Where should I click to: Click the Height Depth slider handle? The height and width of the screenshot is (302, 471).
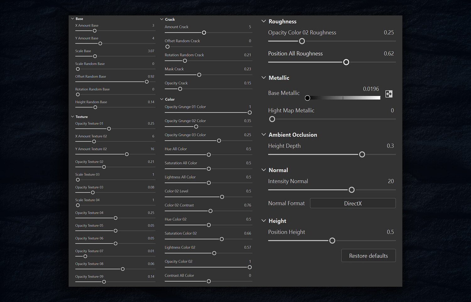pos(362,154)
